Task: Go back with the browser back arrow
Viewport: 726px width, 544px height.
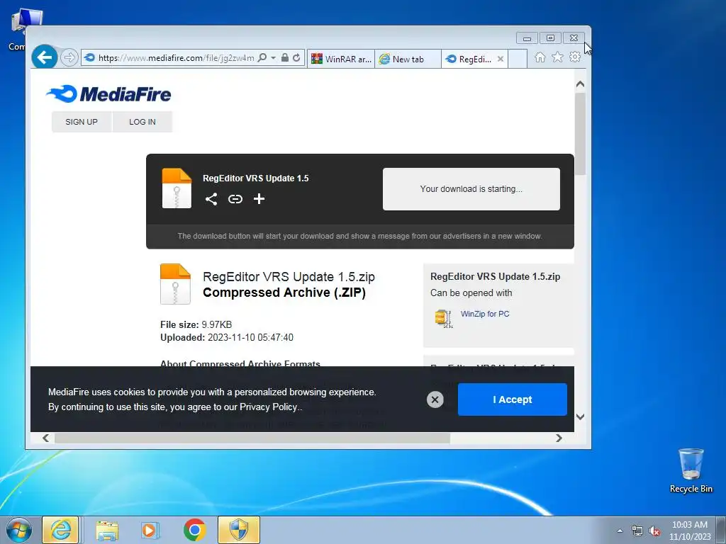Action: click(45, 57)
